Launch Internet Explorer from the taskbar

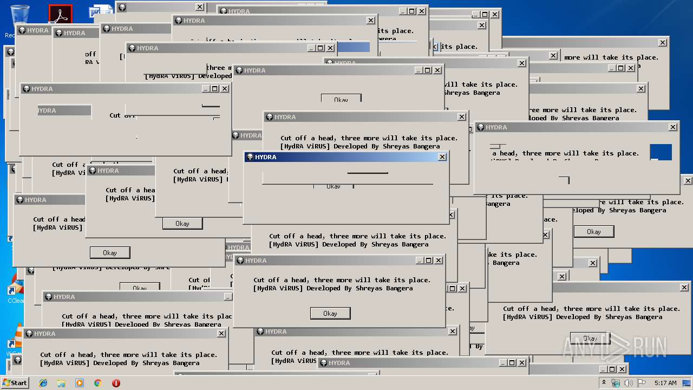43,383
